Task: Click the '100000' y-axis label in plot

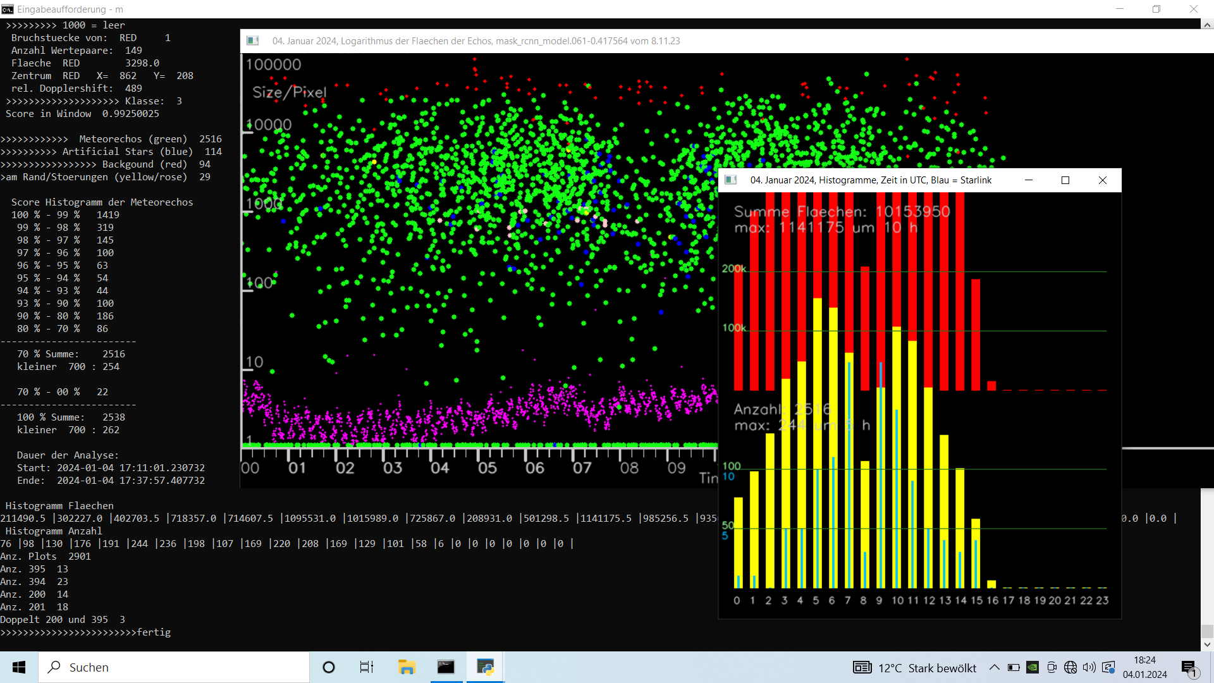Action: tap(273, 65)
